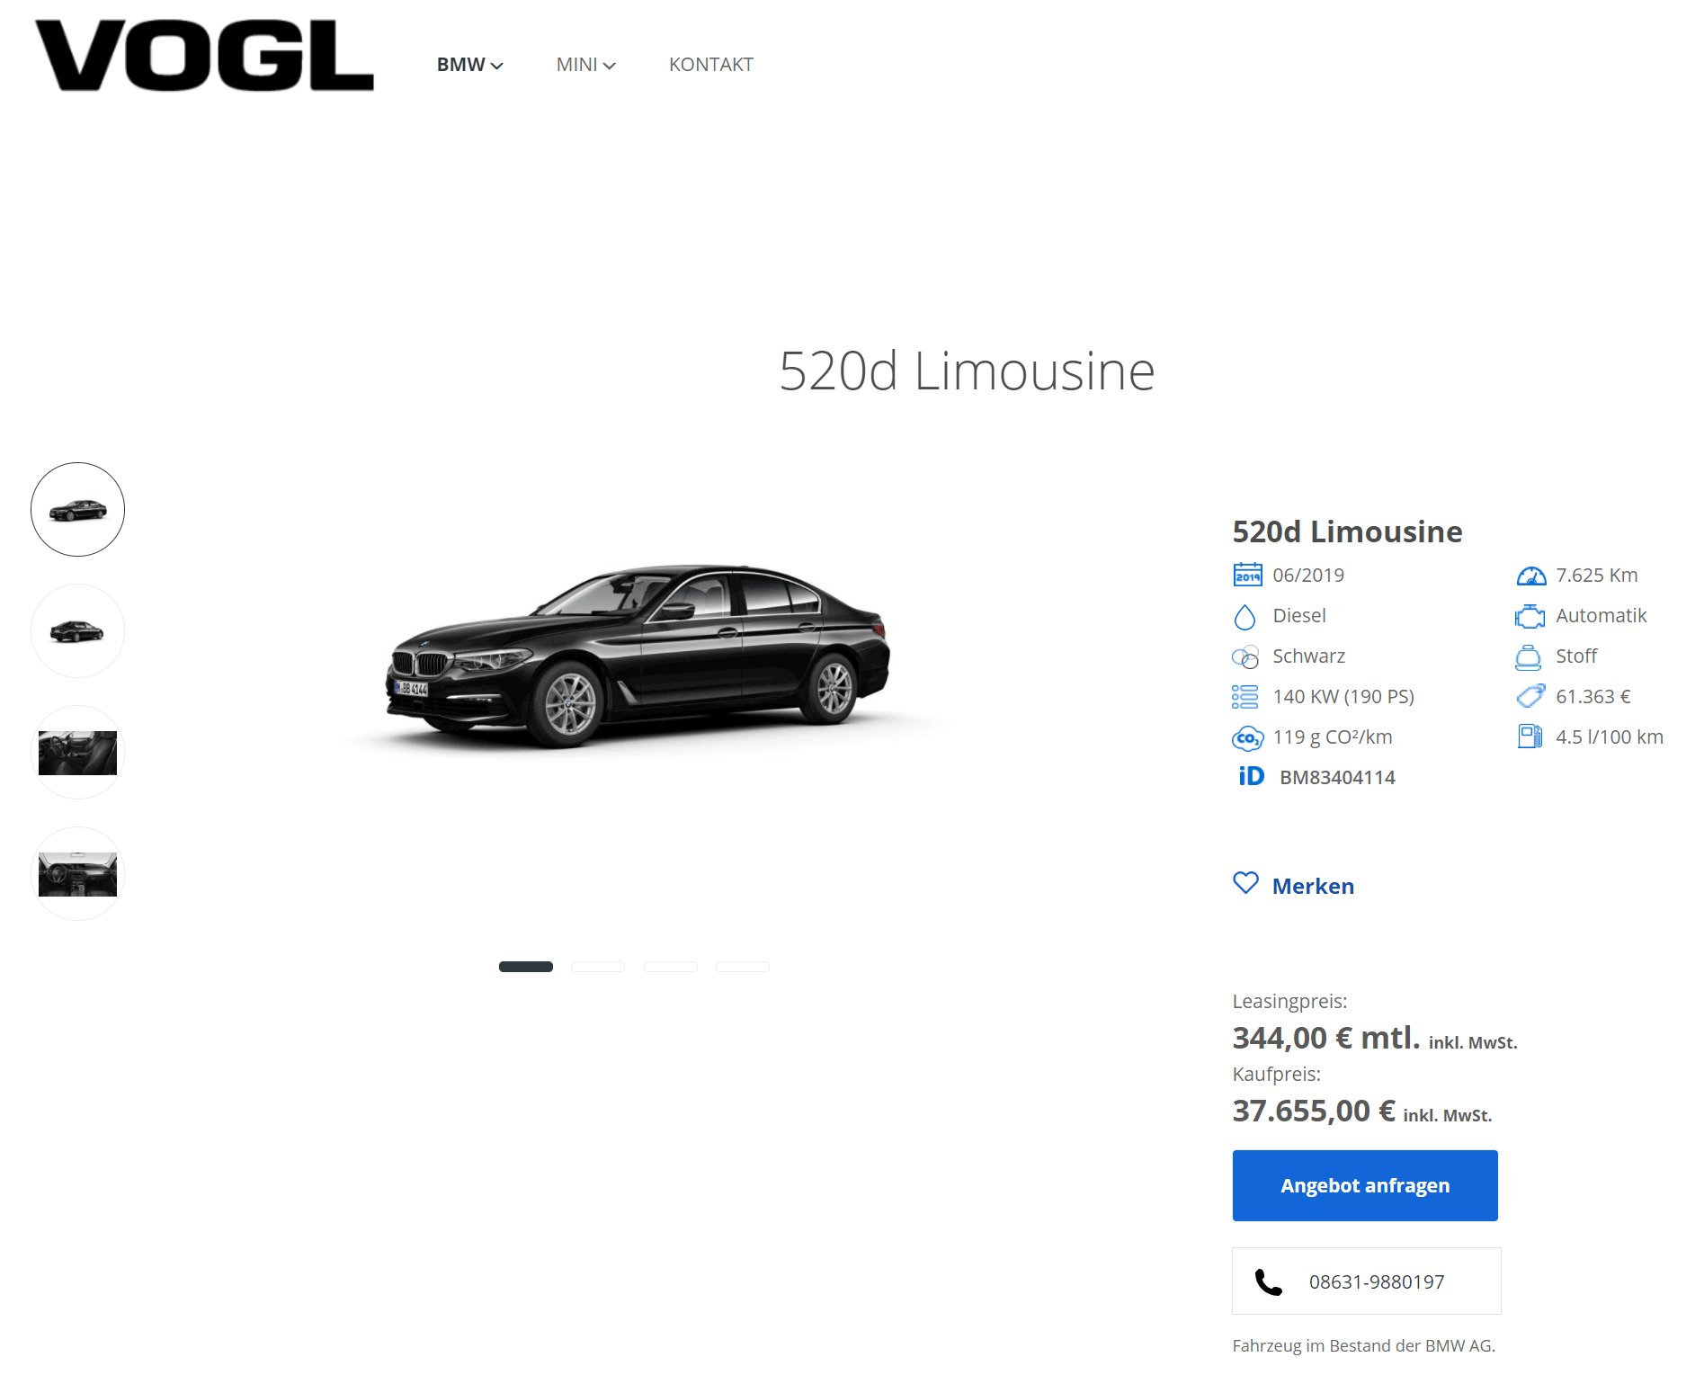
Task: Click the fuel drop icon beside Diesel
Action: [x=1245, y=617]
